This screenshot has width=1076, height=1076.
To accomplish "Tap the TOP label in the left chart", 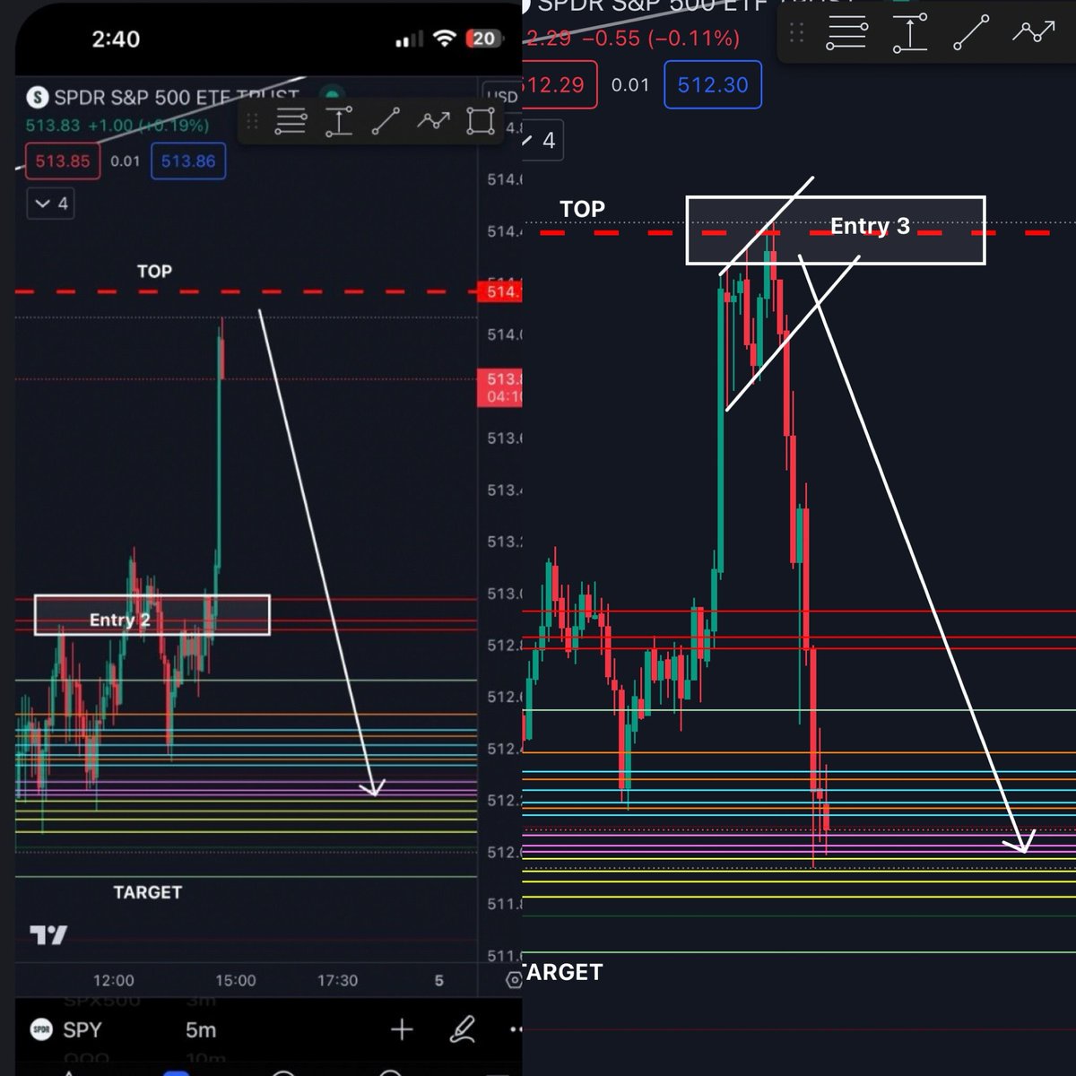I will (x=154, y=271).
